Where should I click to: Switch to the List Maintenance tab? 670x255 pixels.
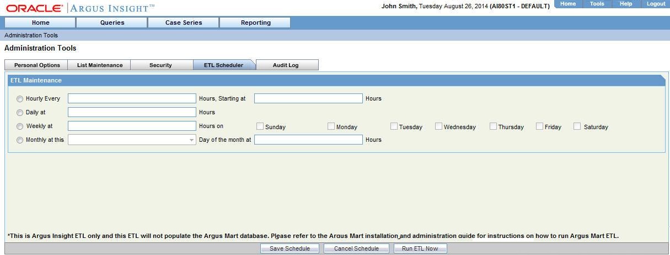[99, 65]
